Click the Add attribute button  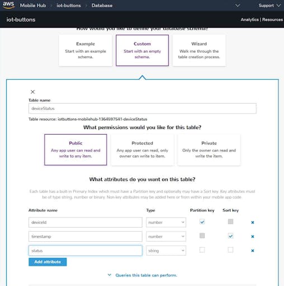(48, 262)
